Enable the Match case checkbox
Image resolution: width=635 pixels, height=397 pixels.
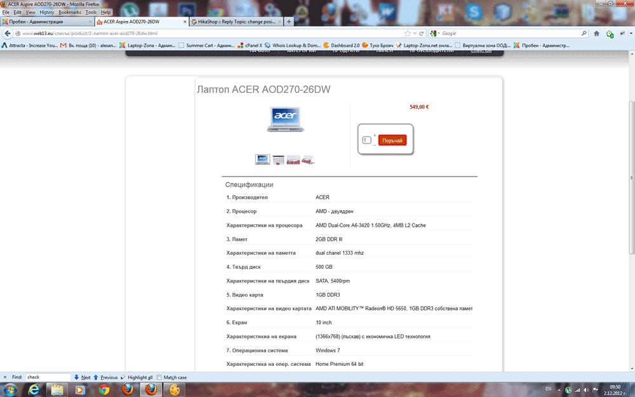click(x=159, y=377)
